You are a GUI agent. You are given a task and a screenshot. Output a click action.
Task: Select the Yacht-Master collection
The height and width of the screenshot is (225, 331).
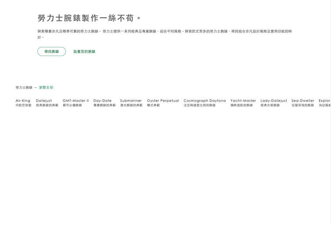[x=243, y=101]
